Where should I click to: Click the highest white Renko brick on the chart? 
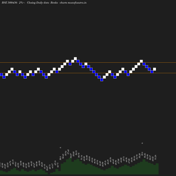[x=75, y=58]
